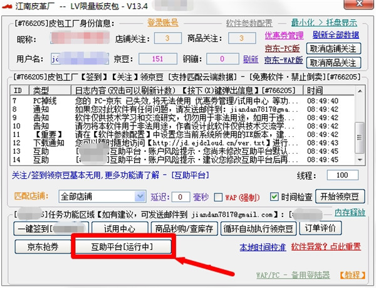The height and width of the screenshot is (288, 376).
Task: Click 开始领京豆 button
Action: coord(340,196)
